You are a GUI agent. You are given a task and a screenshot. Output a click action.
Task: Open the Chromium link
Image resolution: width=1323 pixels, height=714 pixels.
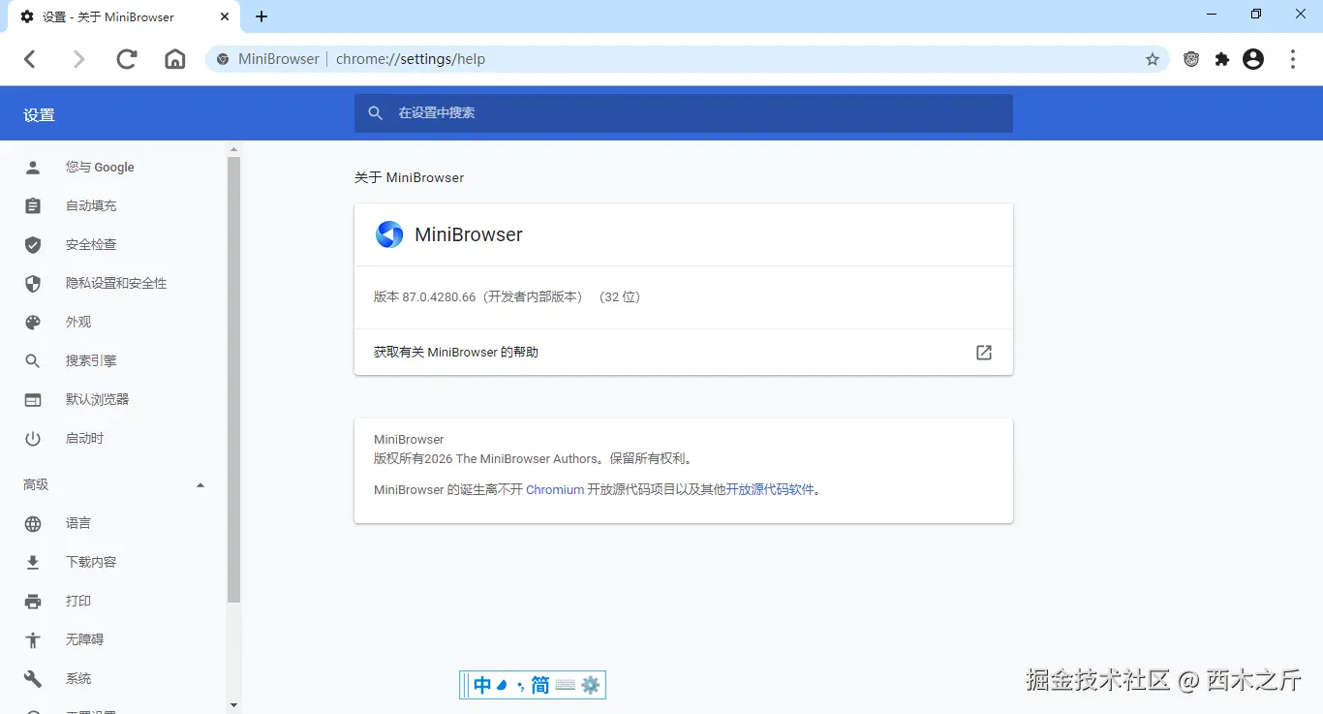click(x=555, y=490)
